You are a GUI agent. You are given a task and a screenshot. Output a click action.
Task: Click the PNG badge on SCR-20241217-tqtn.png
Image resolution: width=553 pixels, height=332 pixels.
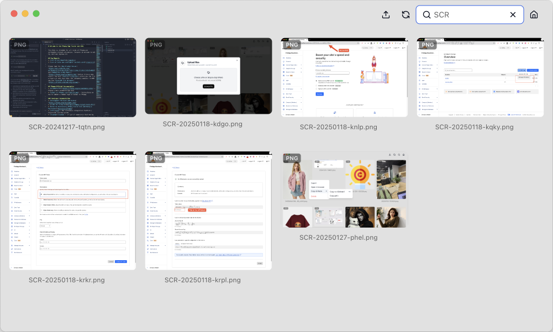20,45
